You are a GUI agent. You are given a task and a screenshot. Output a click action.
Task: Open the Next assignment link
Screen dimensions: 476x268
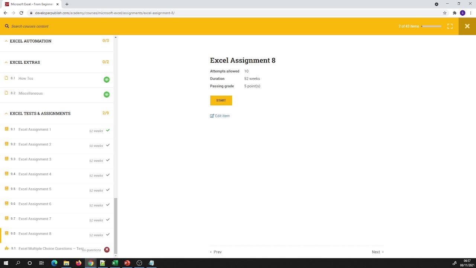pyautogui.click(x=376, y=252)
